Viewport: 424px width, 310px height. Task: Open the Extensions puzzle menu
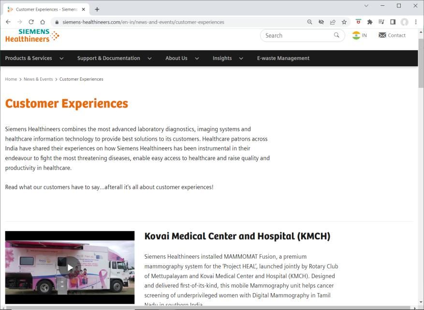pyautogui.click(x=370, y=22)
